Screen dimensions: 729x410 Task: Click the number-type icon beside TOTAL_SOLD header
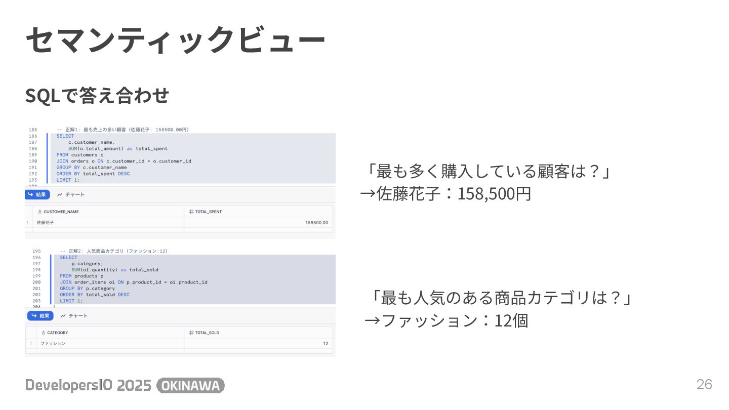click(x=191, y=333)
